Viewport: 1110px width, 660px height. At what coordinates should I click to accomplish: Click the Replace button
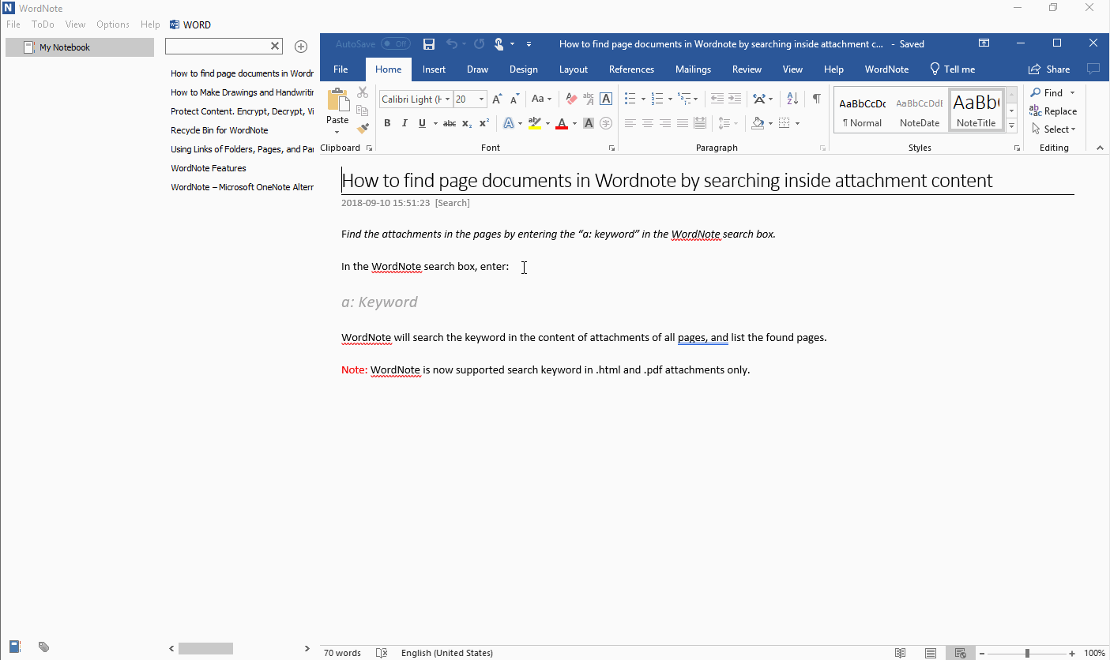point(1053,111)
